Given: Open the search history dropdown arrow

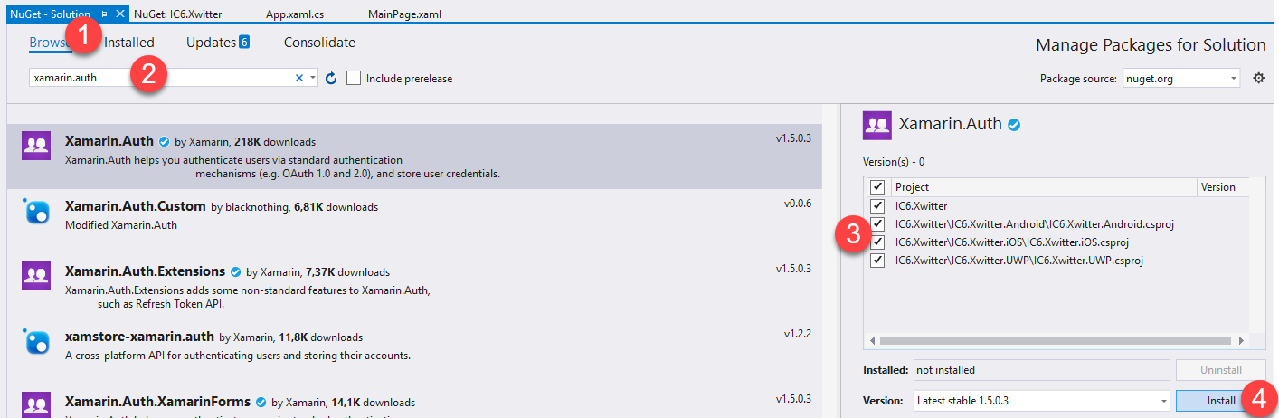Looking at the screenshot, I should 313,79.
